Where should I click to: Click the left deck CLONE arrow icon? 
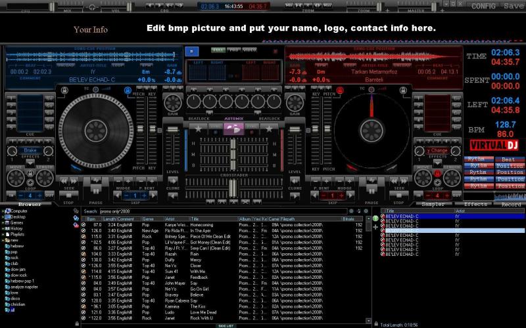[173, 181]
